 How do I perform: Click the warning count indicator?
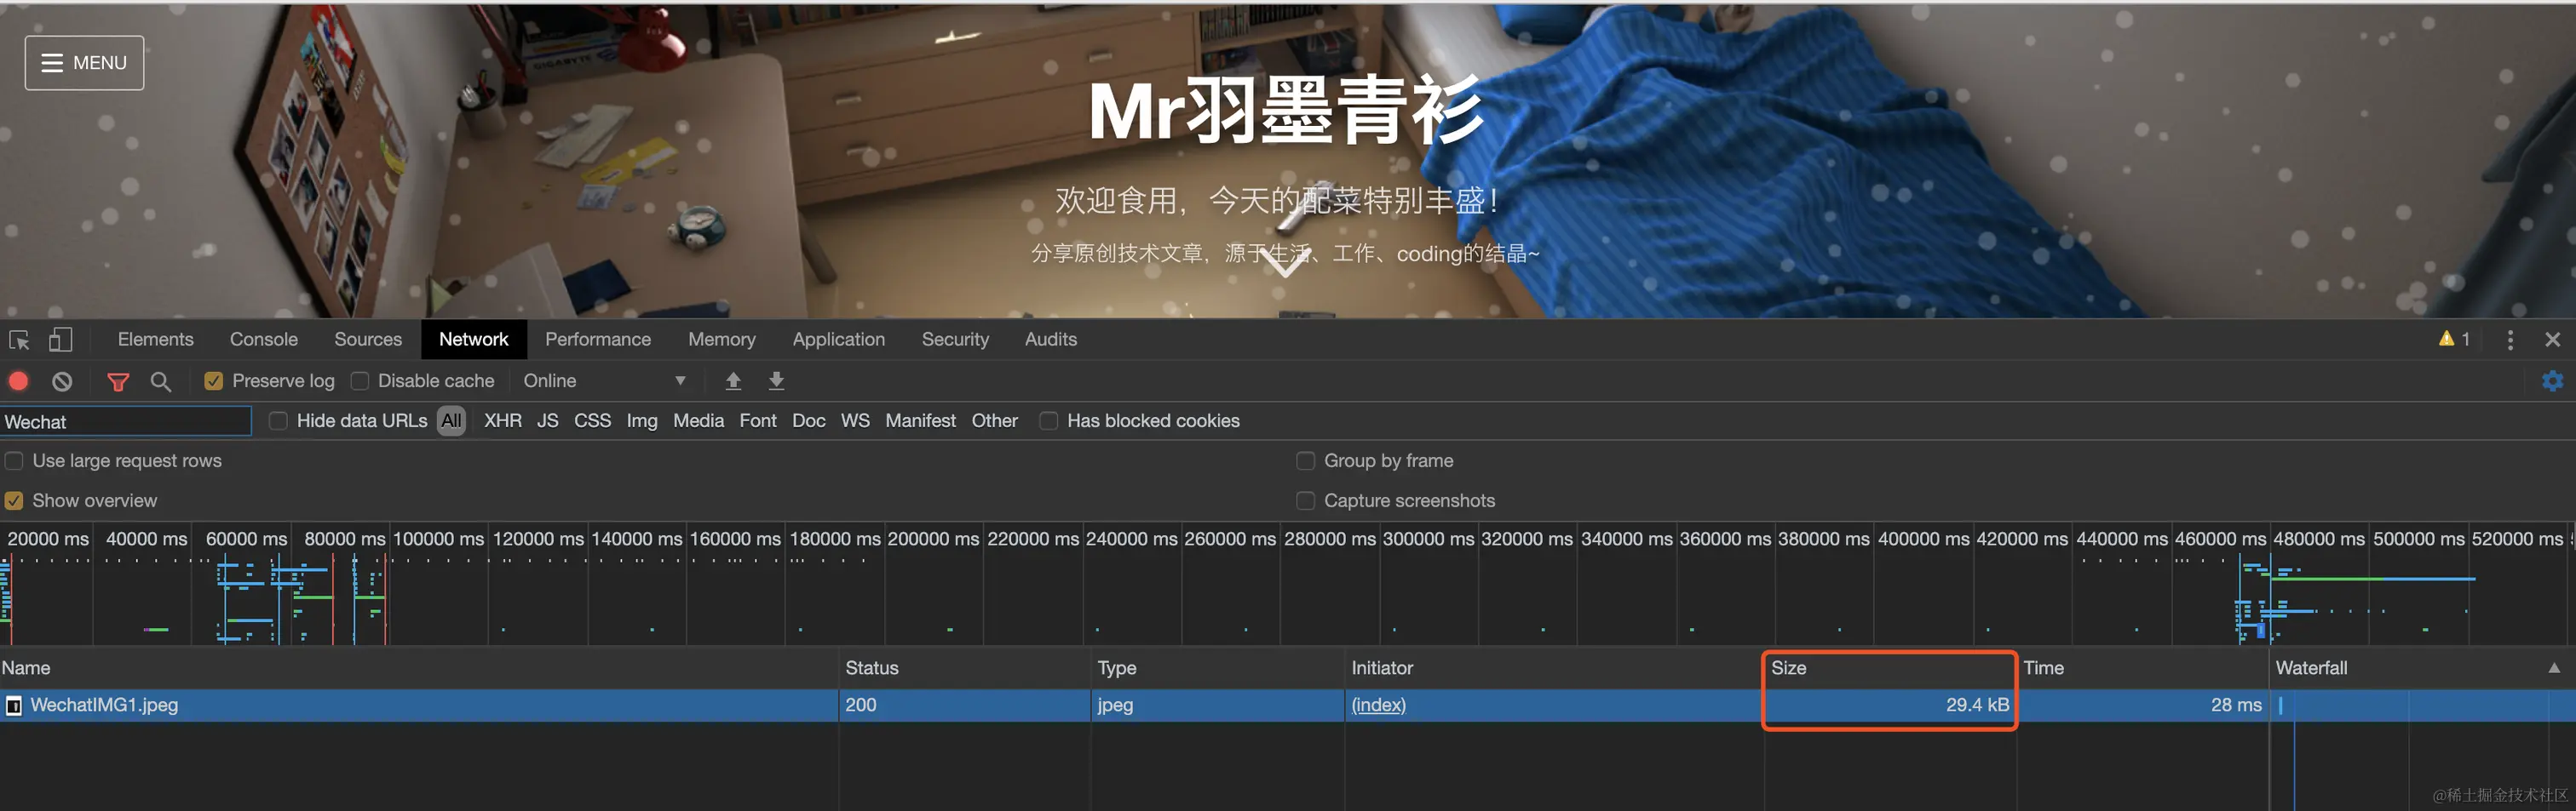[x=2454, y=340]
